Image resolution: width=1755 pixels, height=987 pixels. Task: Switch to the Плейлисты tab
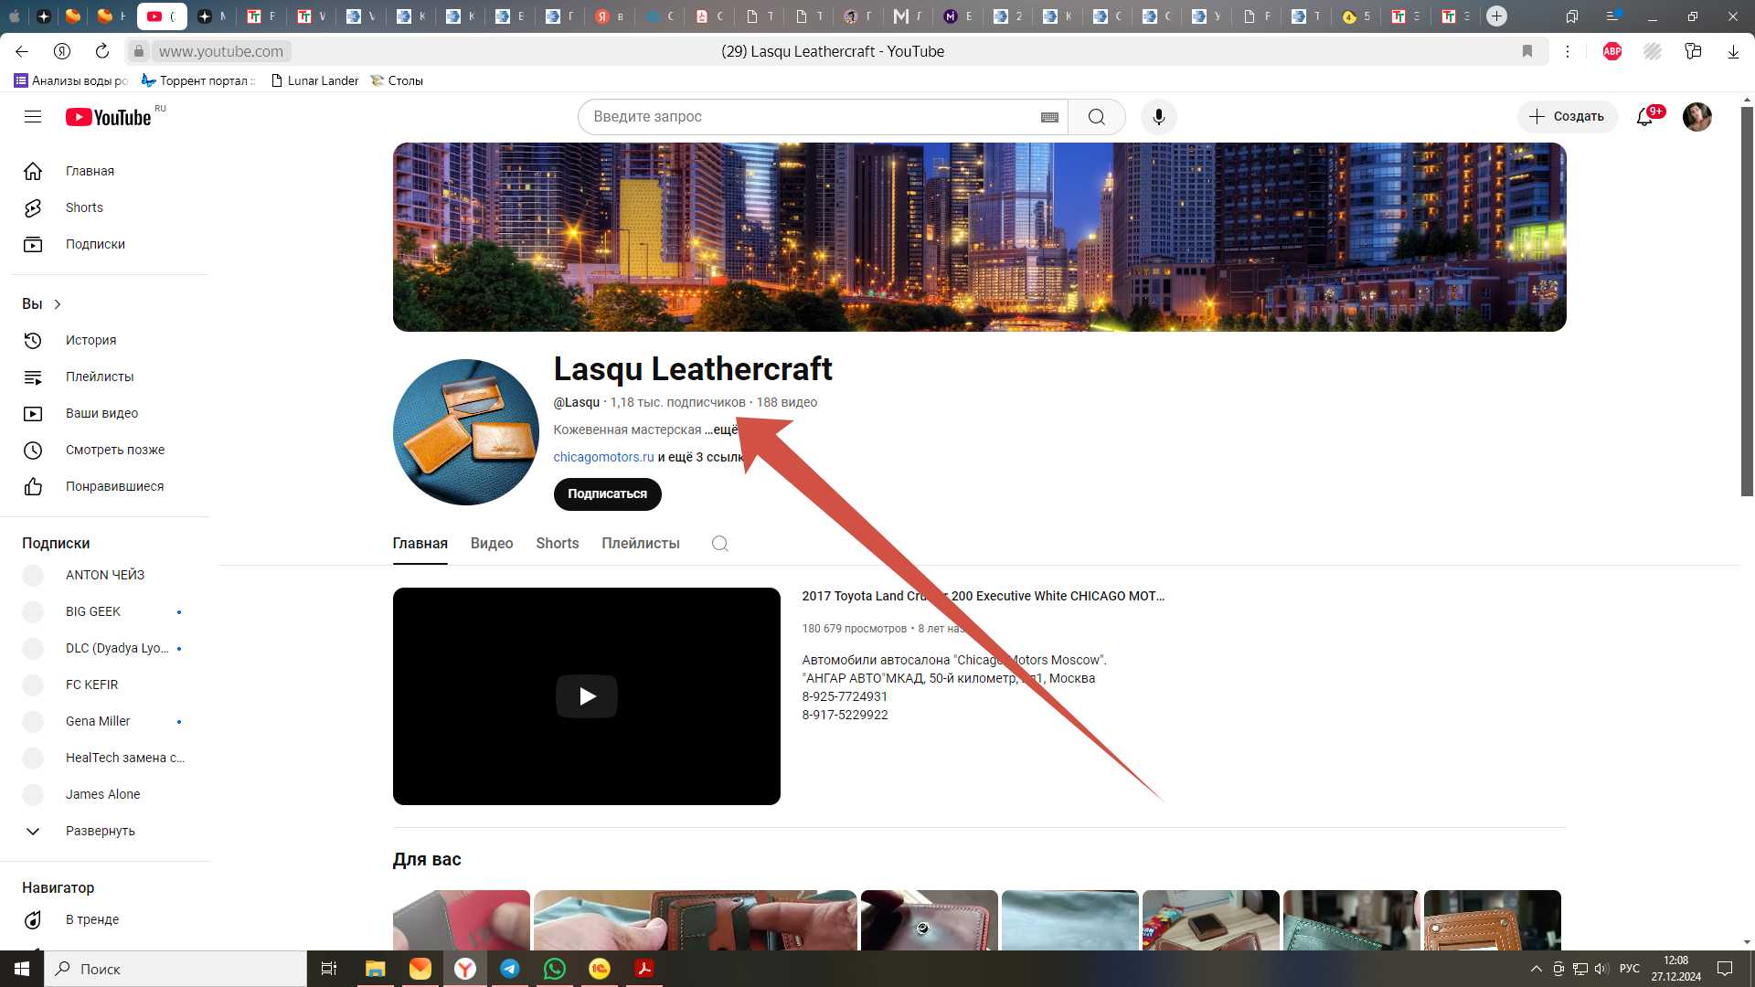pyautogui.click(x=640, y=544)
